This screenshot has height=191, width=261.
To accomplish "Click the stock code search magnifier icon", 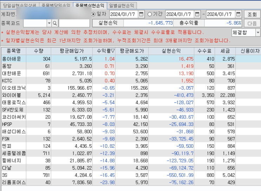I will (x=55, y=23).
